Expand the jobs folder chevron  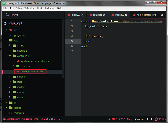coord(10,82)
